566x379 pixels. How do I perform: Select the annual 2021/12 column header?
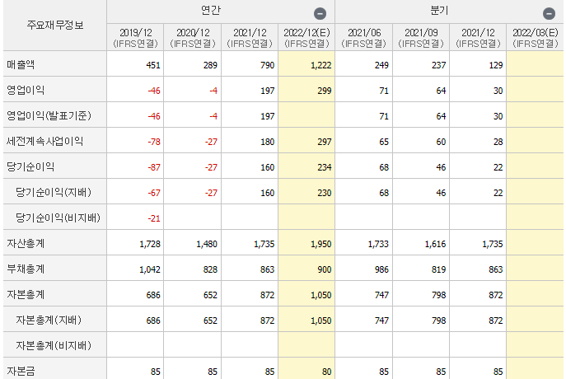pos(250,38)
